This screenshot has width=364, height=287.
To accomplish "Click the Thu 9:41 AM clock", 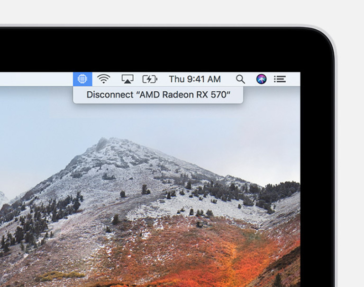I will 194,79.
